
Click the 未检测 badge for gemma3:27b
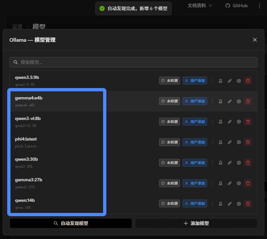click(x=169, y=183)
